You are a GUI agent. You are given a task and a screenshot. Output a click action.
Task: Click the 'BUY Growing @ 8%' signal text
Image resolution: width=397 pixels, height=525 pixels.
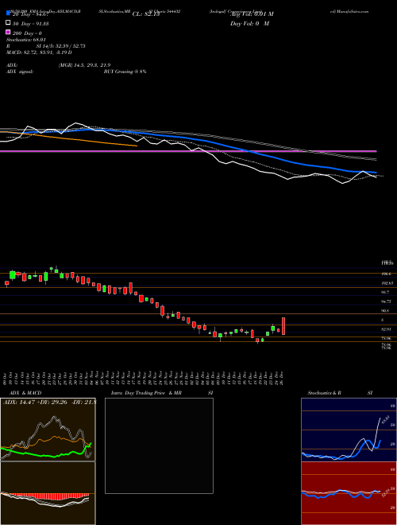125,72
